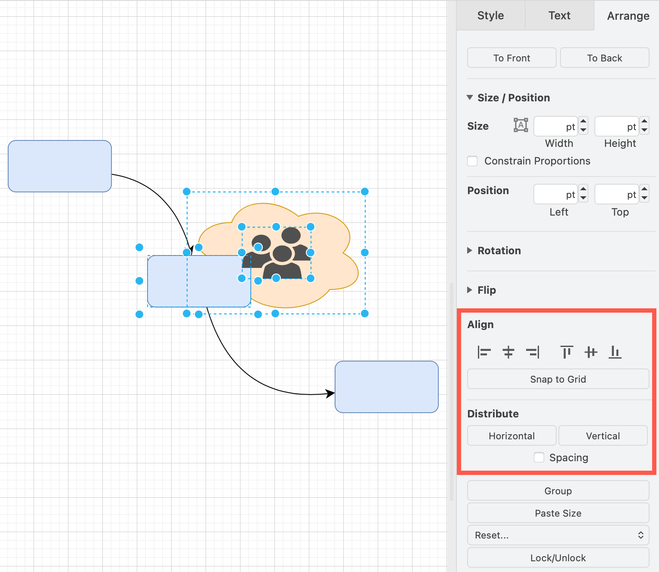The width and height of the screenshot is (659, 572).
Task: Switch to the Style tab
Action: pyautogui.click(x=491, y=15)
